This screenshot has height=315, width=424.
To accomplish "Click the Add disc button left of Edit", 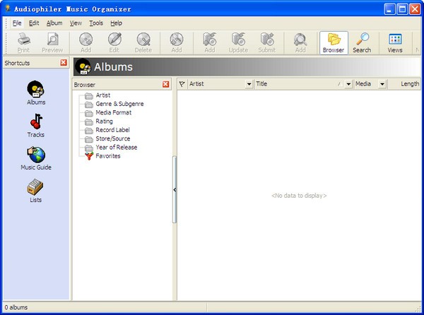I will click(x=86, y=43).
